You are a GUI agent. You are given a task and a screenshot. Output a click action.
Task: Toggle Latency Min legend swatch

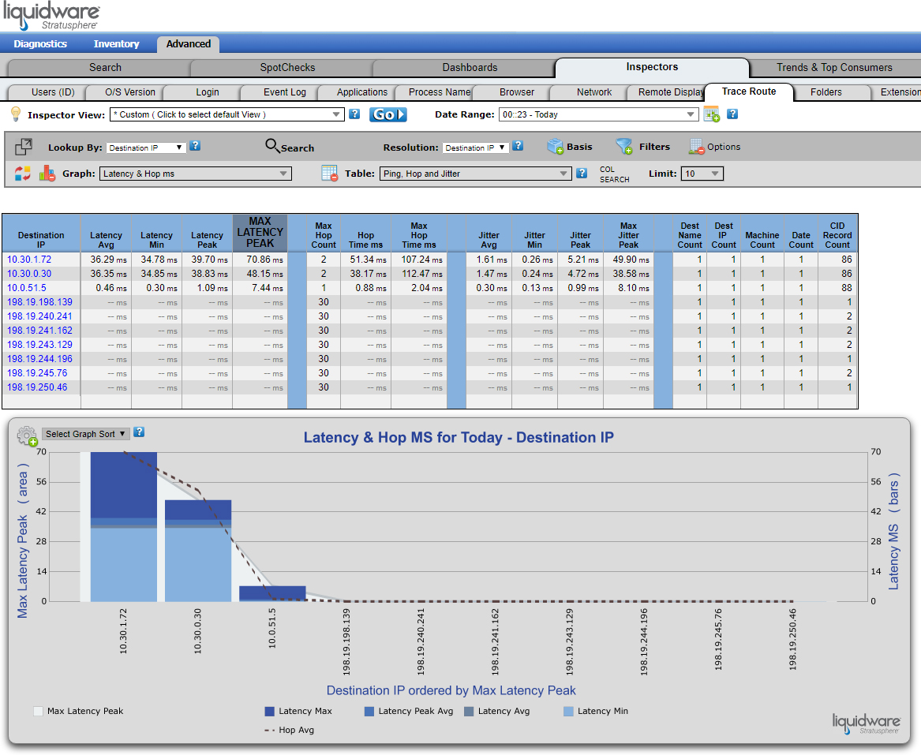568,712
